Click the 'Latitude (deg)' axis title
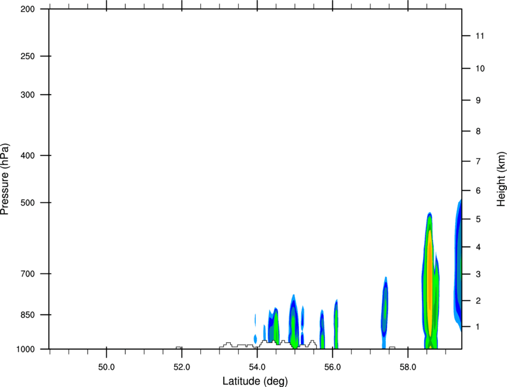The image size is (507, 387). pyautogui.click(x=255, y=381)
